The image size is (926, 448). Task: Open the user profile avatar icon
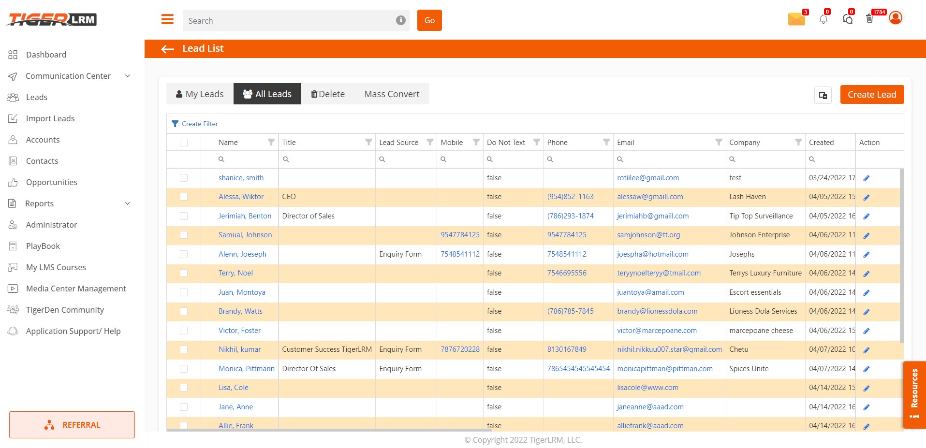[896, 18]
